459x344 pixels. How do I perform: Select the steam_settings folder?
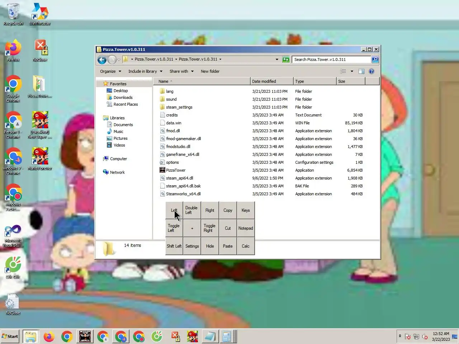(x=179, y=107)
